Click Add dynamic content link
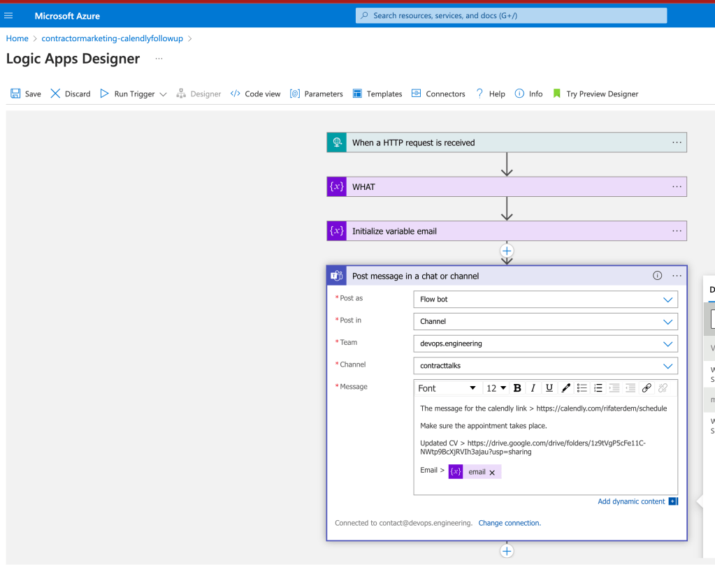This screenshot has height=576, width=715. click(631, 501)
